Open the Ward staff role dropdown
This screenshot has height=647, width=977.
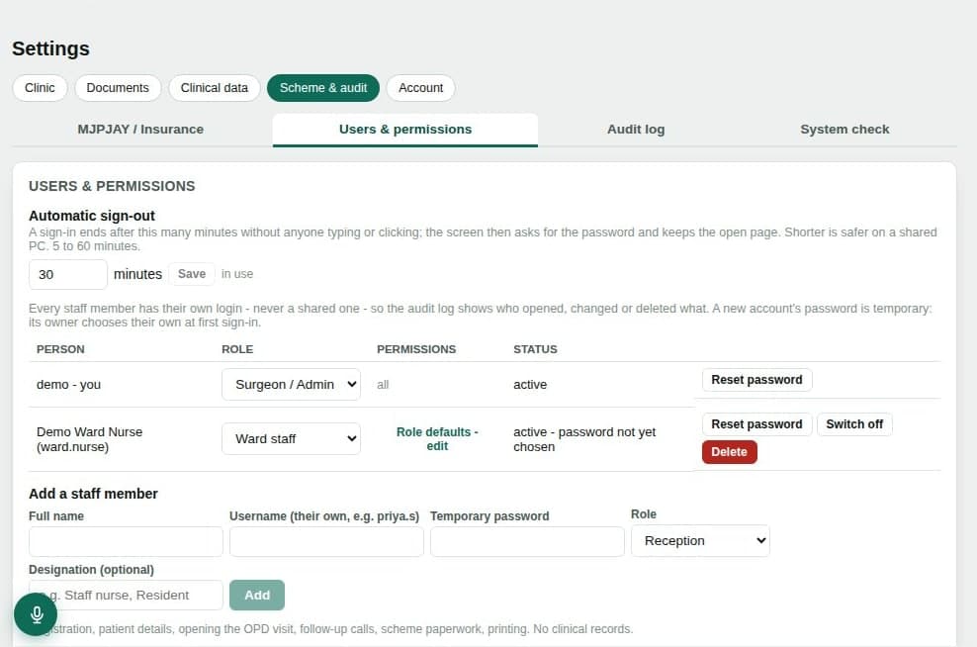coord(291,439)
